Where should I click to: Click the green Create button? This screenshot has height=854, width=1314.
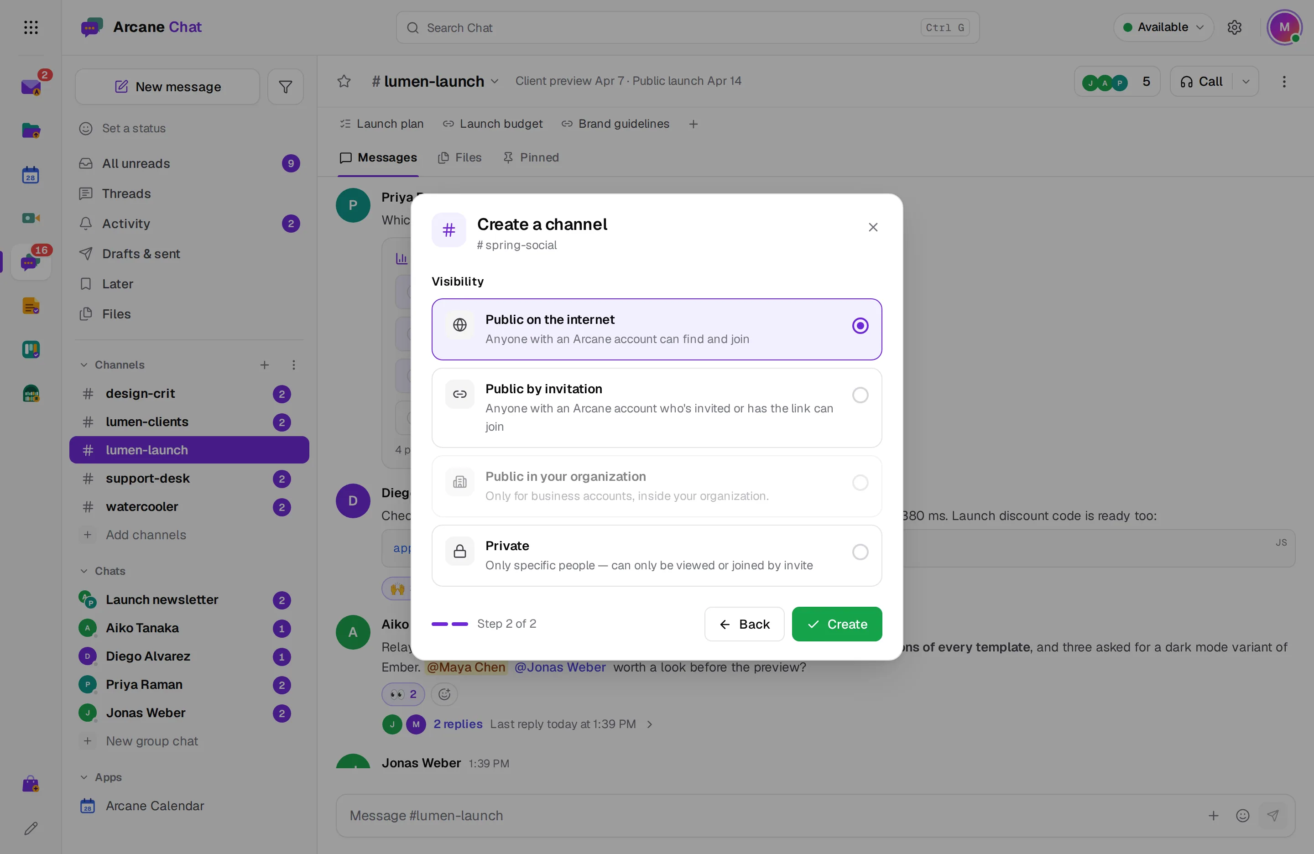(x=836, y=624)
